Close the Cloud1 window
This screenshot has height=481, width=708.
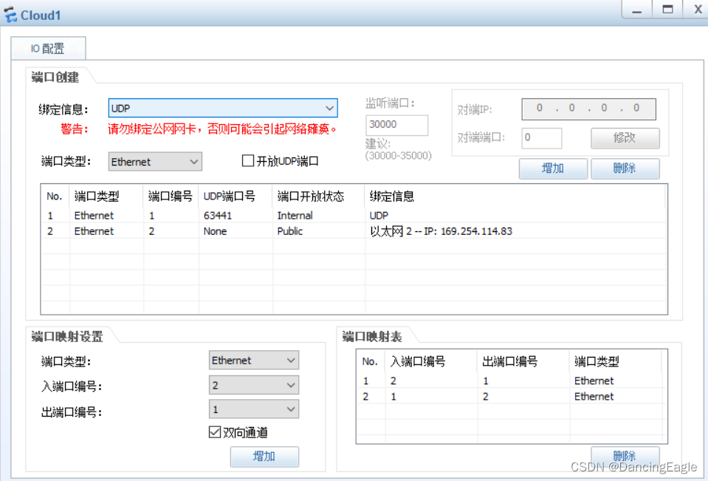point(697,10)
